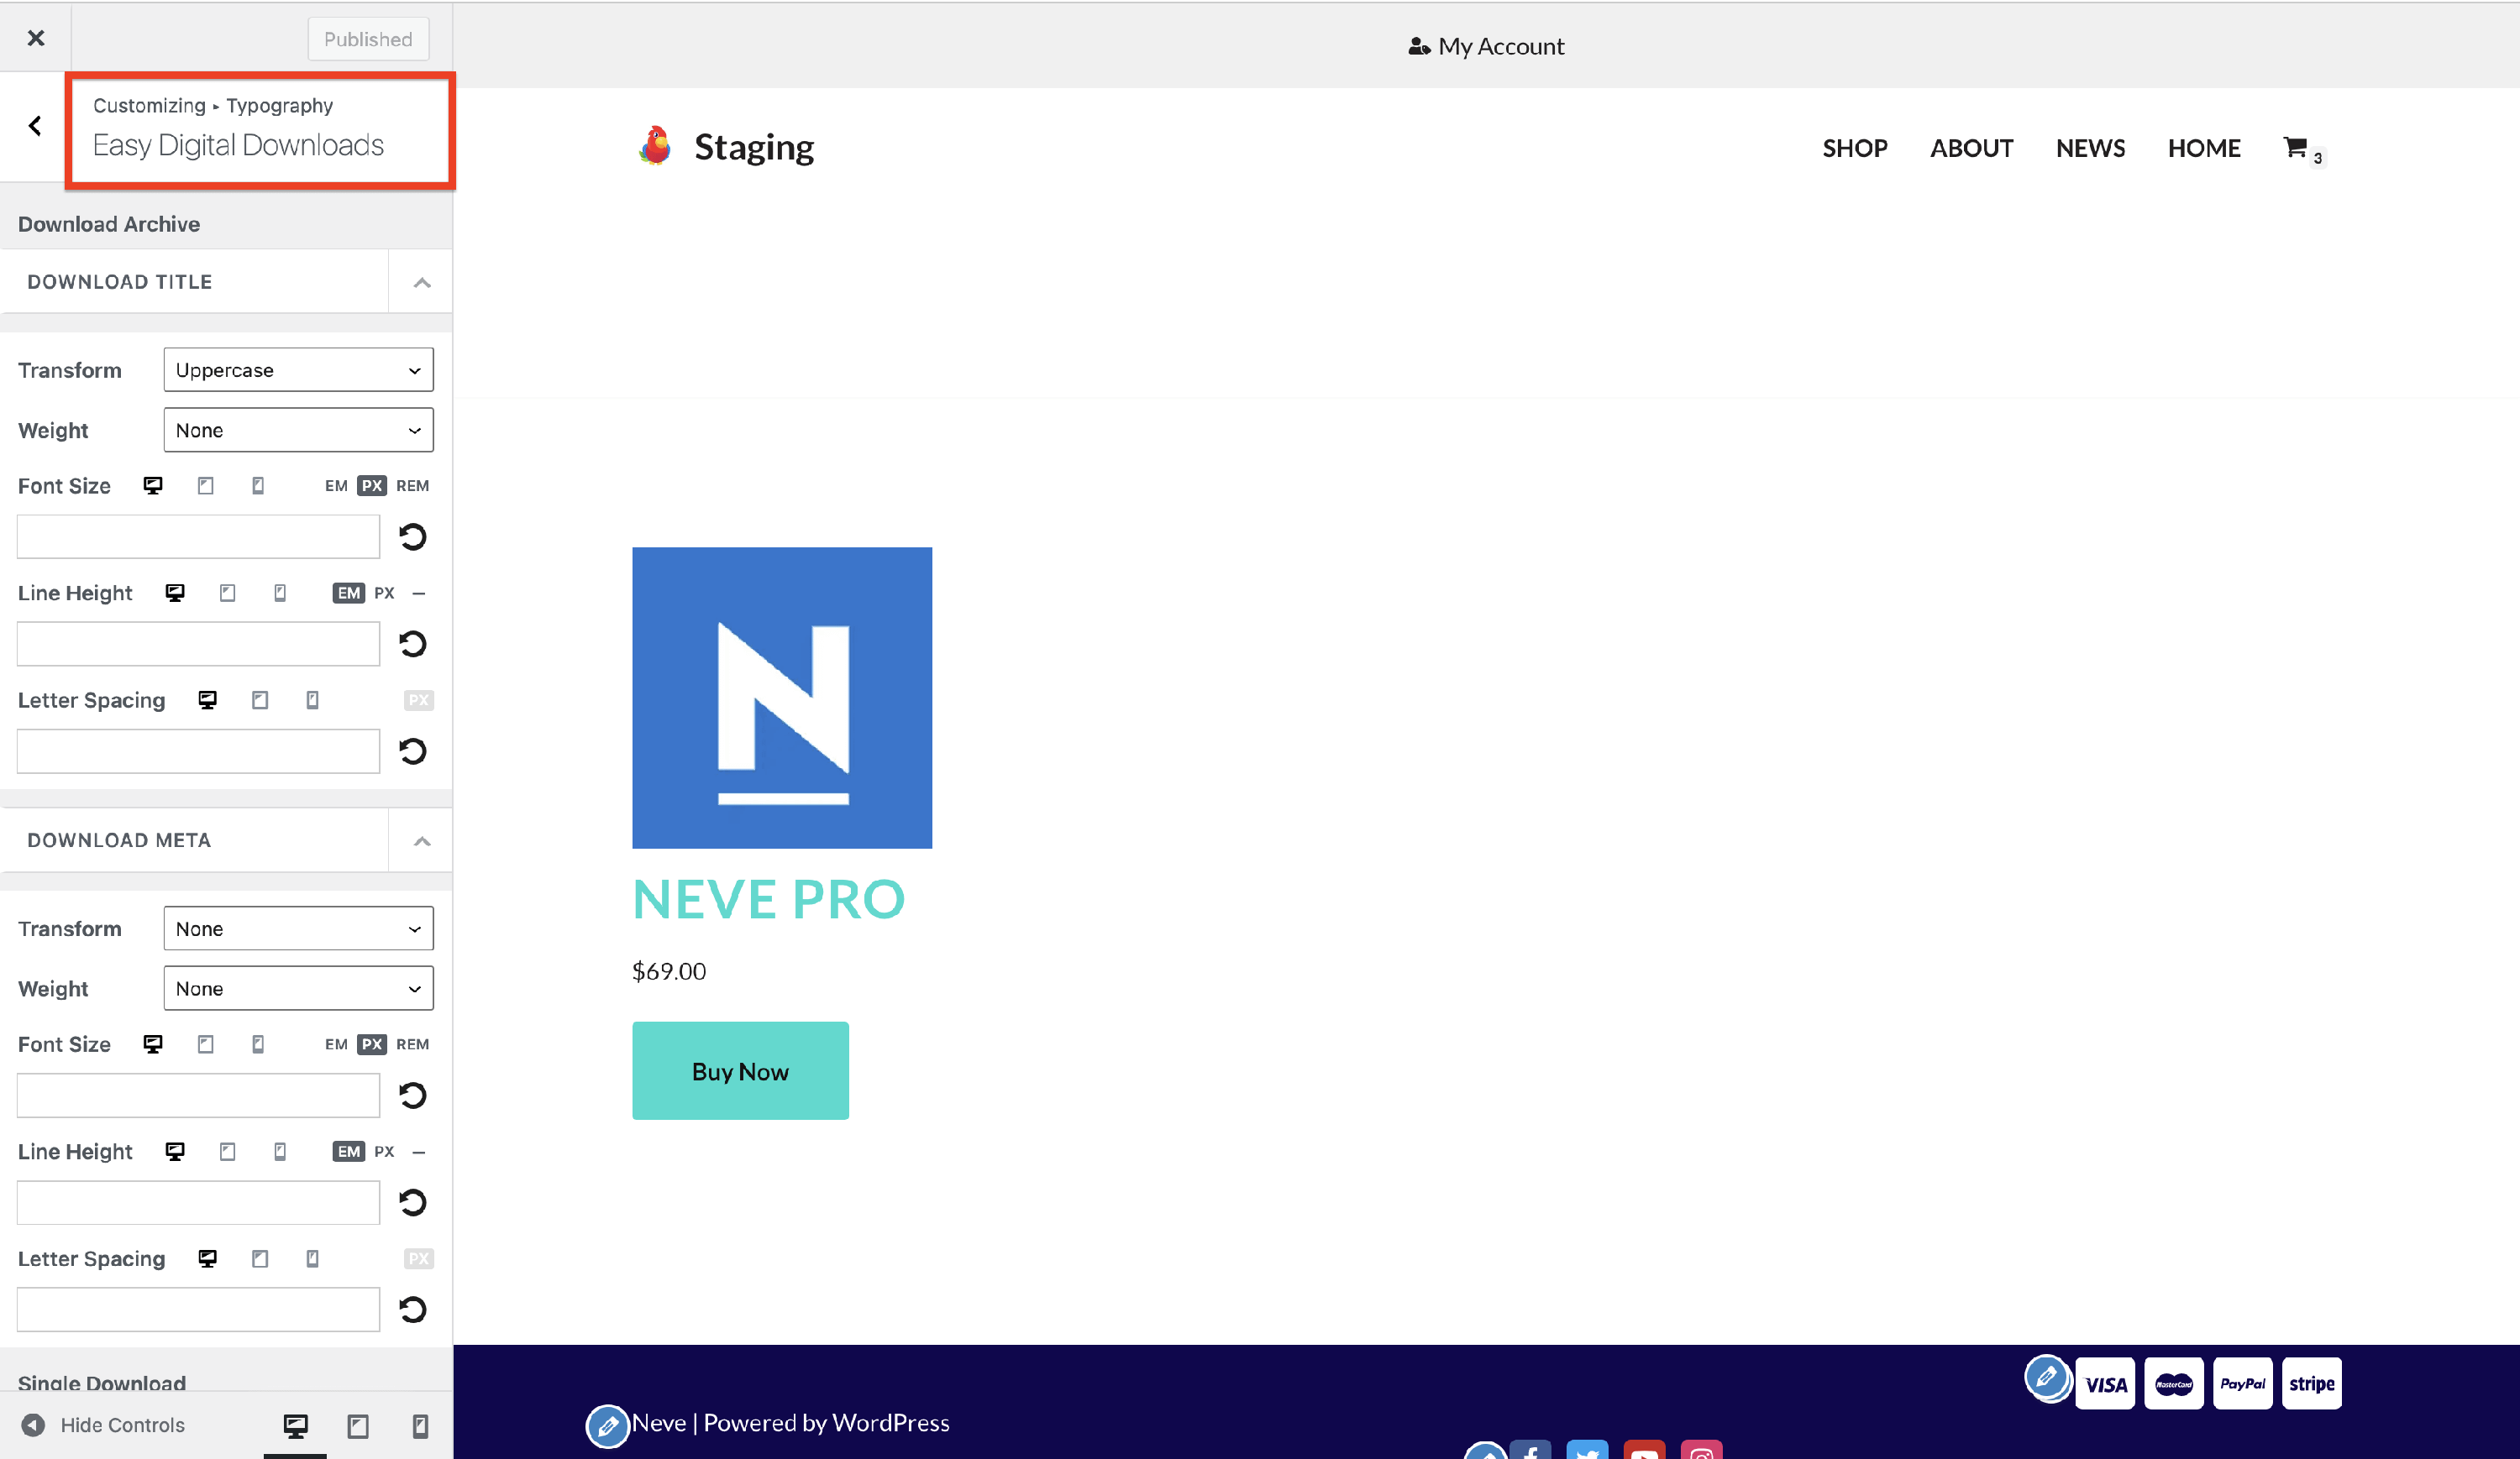The image size is (2520, 1459).
Task: Reset Download Title letter spacing value
Action: pos(413,751)
